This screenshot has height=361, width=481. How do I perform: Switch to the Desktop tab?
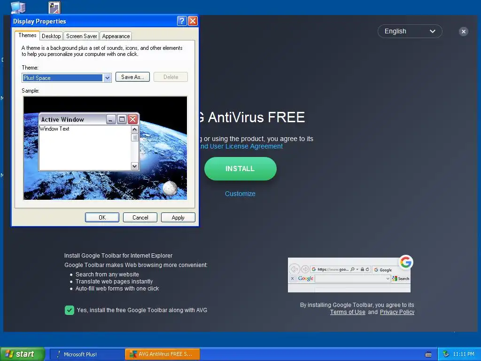(51, 36)
